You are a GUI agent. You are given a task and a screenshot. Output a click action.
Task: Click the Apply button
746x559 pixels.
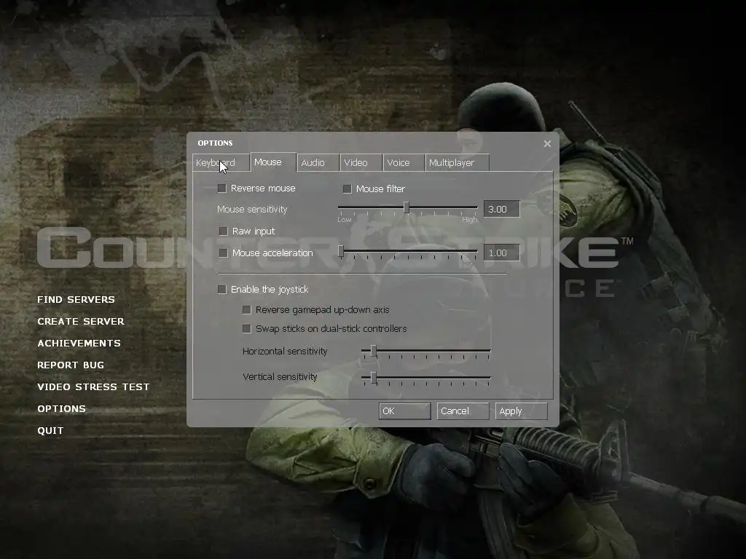click(522, 411)
